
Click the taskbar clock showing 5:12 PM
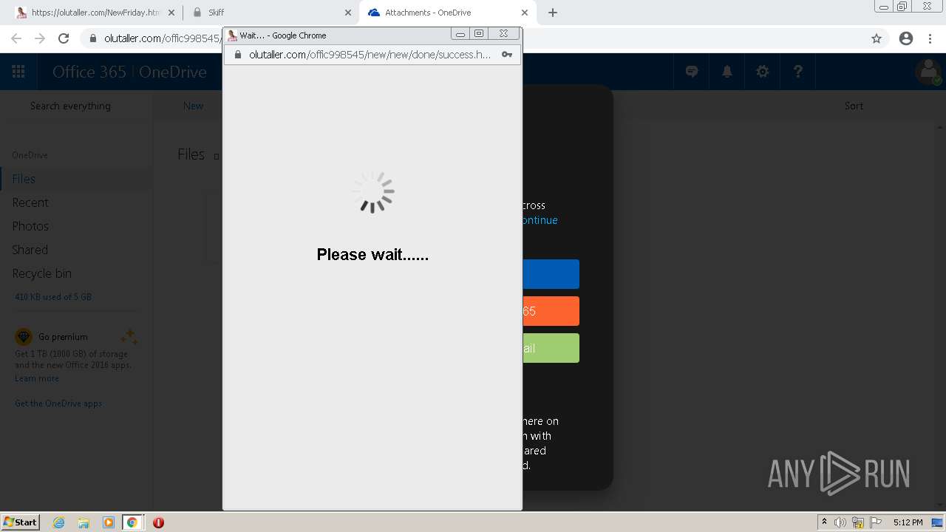pyautogui.click(x=908, y=522)
